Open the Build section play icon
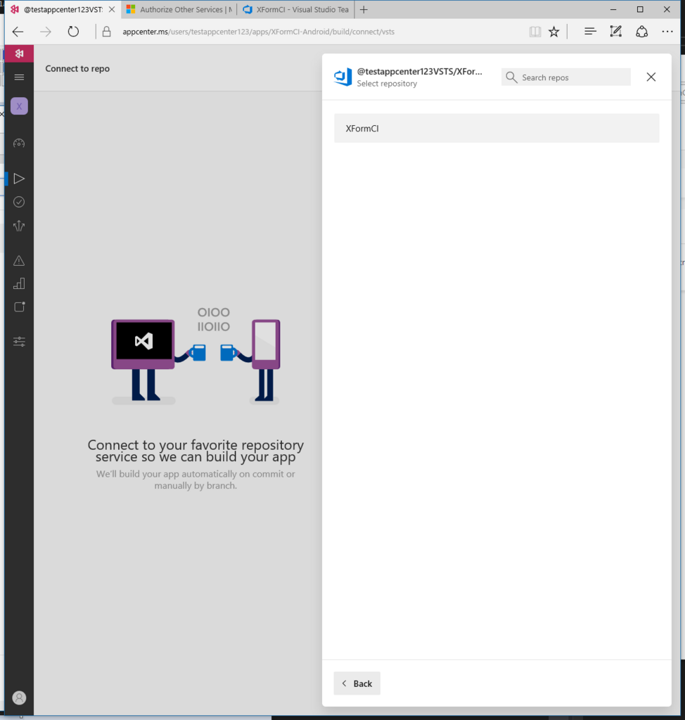This screenshot has height=720, width=685. click(19, 178)
